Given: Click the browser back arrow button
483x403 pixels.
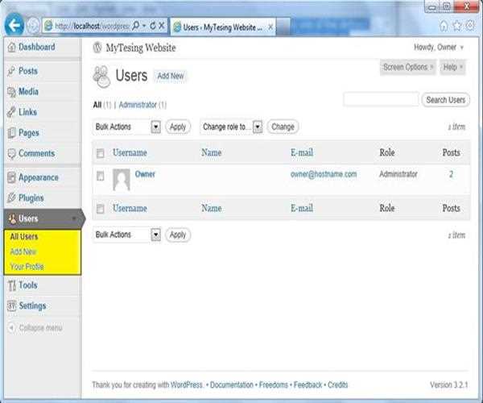Looking at the screenshot, I should tap(13, 25).
